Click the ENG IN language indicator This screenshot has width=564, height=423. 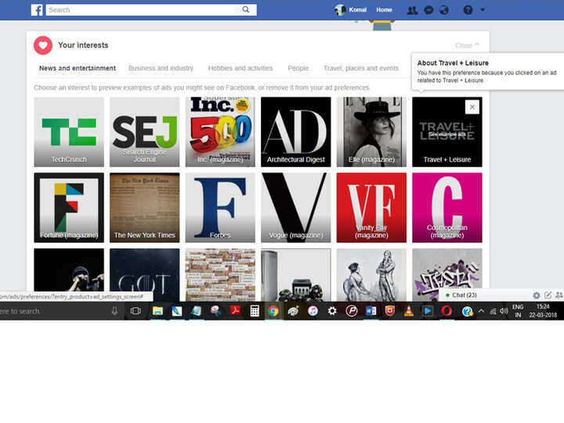tap(518, 311)
